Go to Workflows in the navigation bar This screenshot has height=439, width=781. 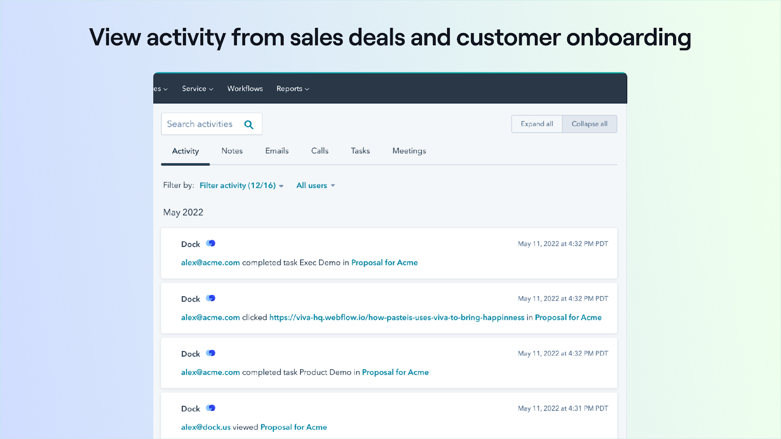click(245, 89)
